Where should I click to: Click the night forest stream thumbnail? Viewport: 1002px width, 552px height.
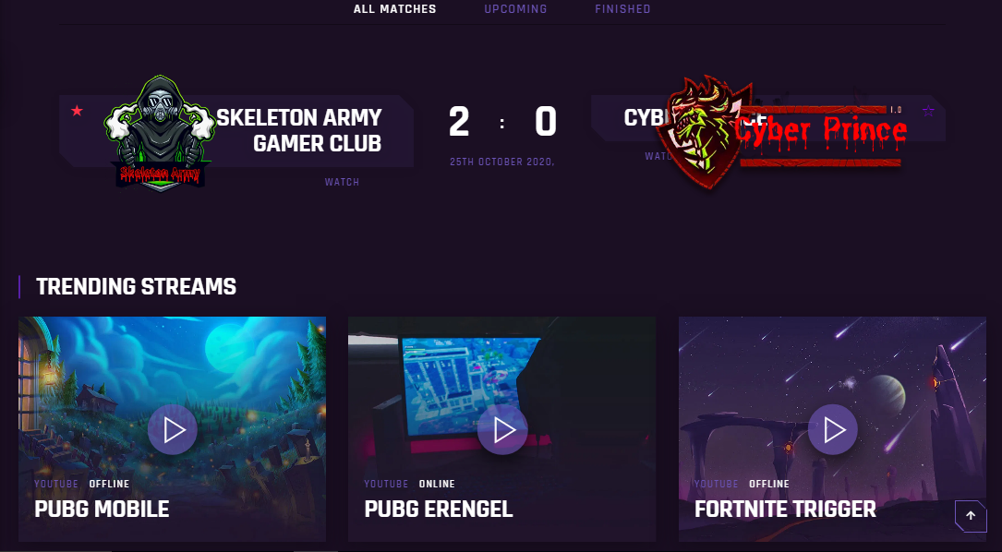(172, 428)
